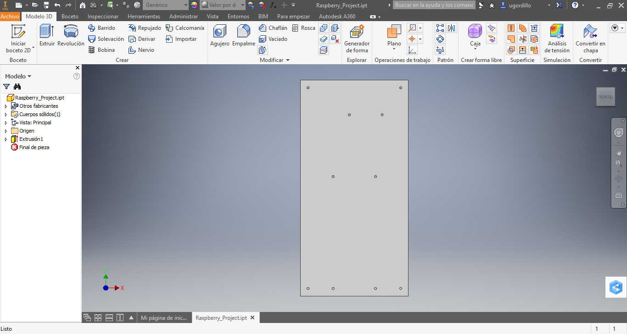The width and height of the screenshot is (627, 334).
Task: Click the share button in the viewport corner
Action: [x=616, y=288]
